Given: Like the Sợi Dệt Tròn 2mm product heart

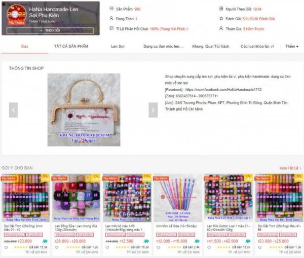Looking at the screenshot, I should (x=6, y=247).
